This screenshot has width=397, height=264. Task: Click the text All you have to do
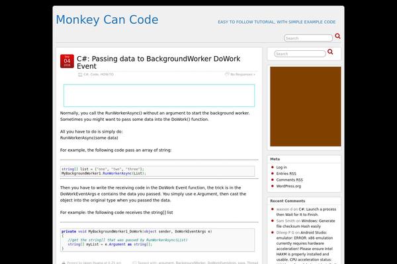click(x=91, y=131)
